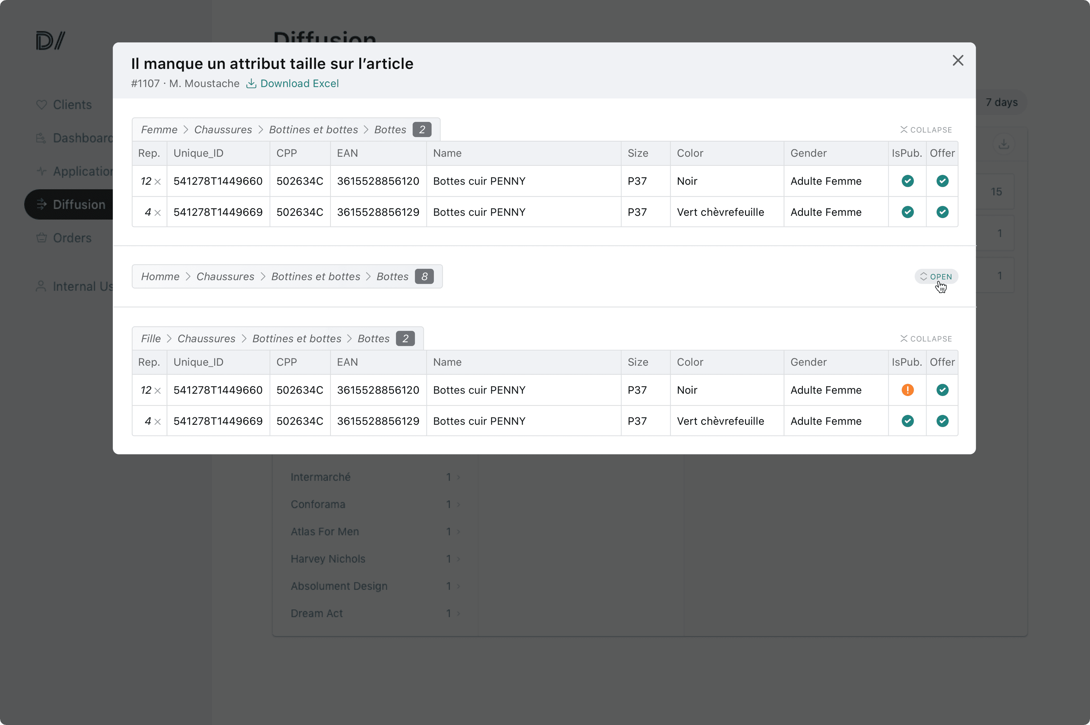
Task: Click Offer check icon for Femme Noir row
Action: (942, 181)
